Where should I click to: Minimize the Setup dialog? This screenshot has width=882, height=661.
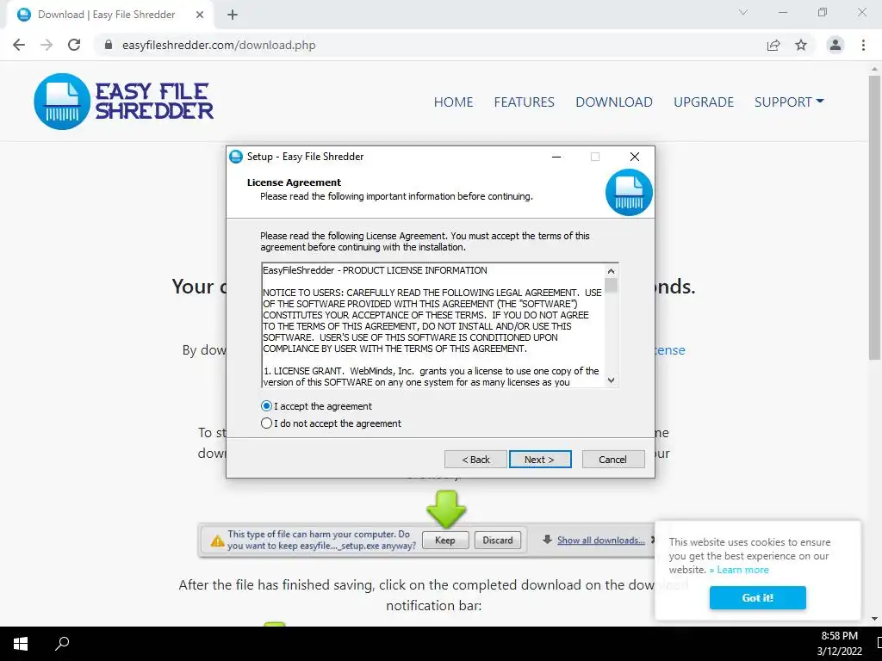[x=556, y=157]
